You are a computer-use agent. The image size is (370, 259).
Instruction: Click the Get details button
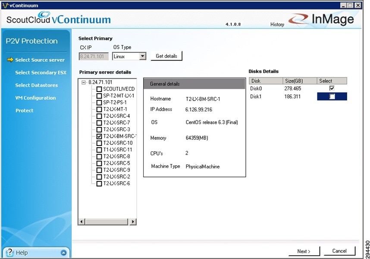pos(166,56)
